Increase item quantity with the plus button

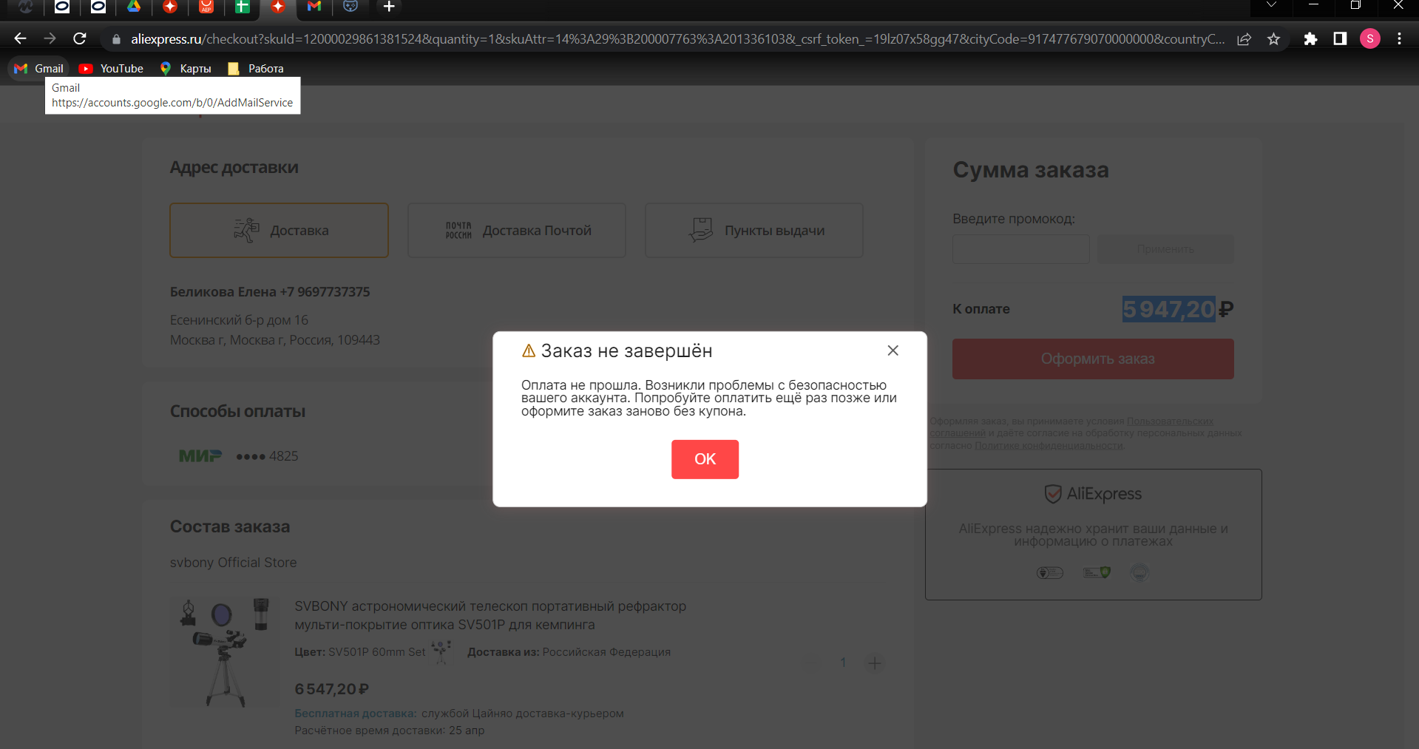[874, 663]
